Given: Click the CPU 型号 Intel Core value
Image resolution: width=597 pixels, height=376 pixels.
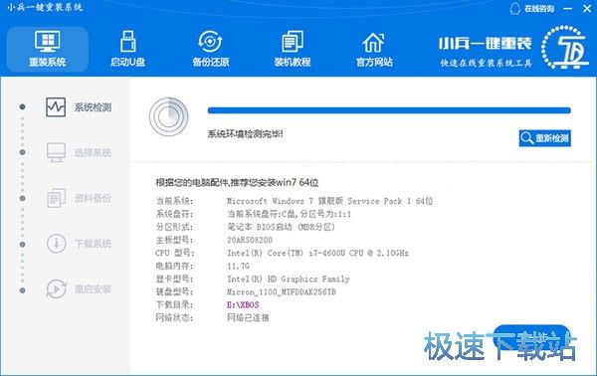Looking at the screenshot, I should (317, 253).
